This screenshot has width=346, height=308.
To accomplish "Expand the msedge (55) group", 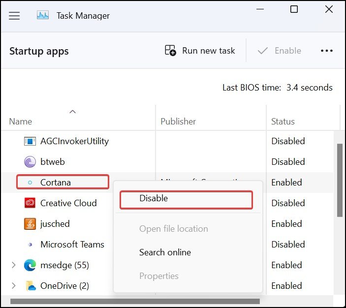I will tap(14, 265).
